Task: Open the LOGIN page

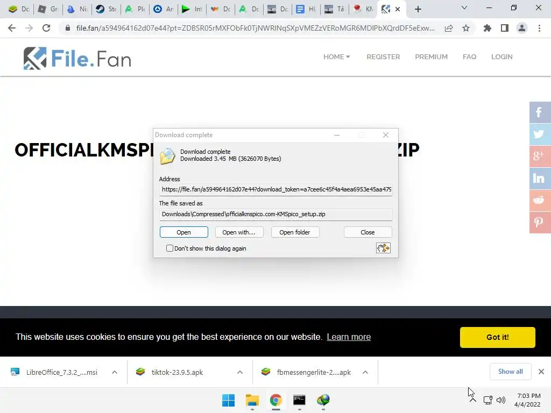Action: click(502, 57)
